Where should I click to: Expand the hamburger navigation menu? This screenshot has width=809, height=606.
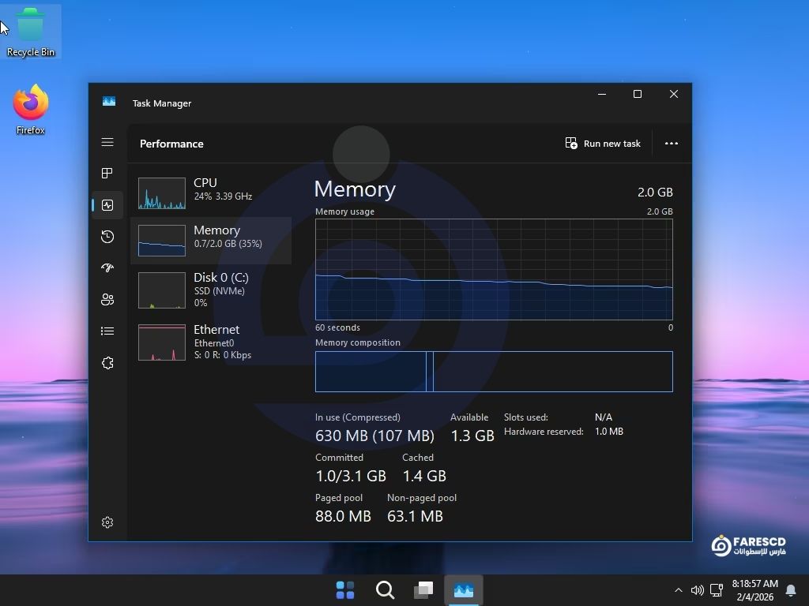coord(107,142)
